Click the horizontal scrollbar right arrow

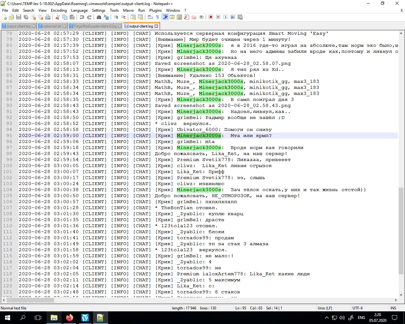[x=396, y=300]
